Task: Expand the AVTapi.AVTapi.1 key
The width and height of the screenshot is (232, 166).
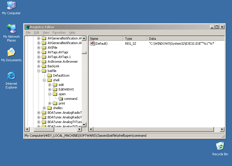Action: [39, 57]
